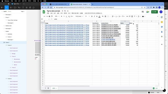Viewport: 168px width, 94px height.
Task: Click the Name Box showing D1
Action: [x=45, y=19]
